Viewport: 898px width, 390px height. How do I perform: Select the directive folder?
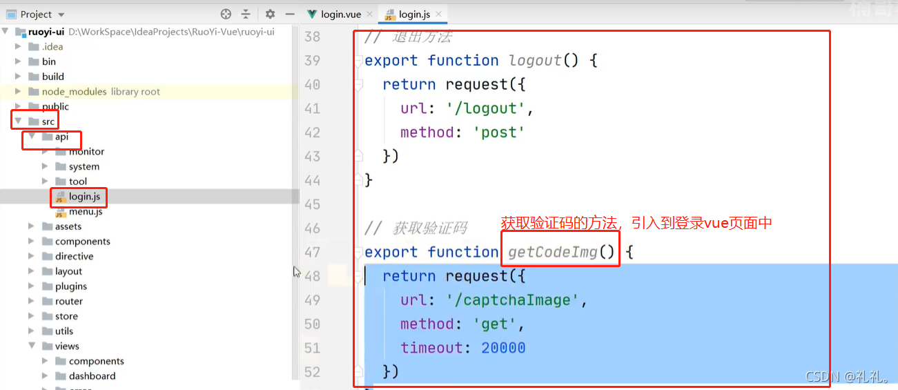click(75, 256)
